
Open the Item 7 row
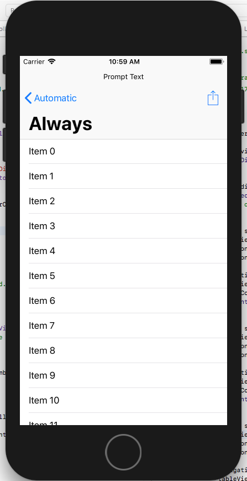(x=123, y=325)
